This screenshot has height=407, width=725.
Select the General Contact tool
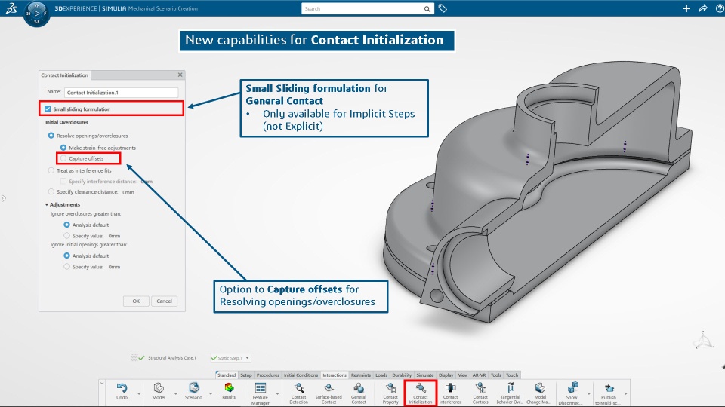tap(359, 393)
